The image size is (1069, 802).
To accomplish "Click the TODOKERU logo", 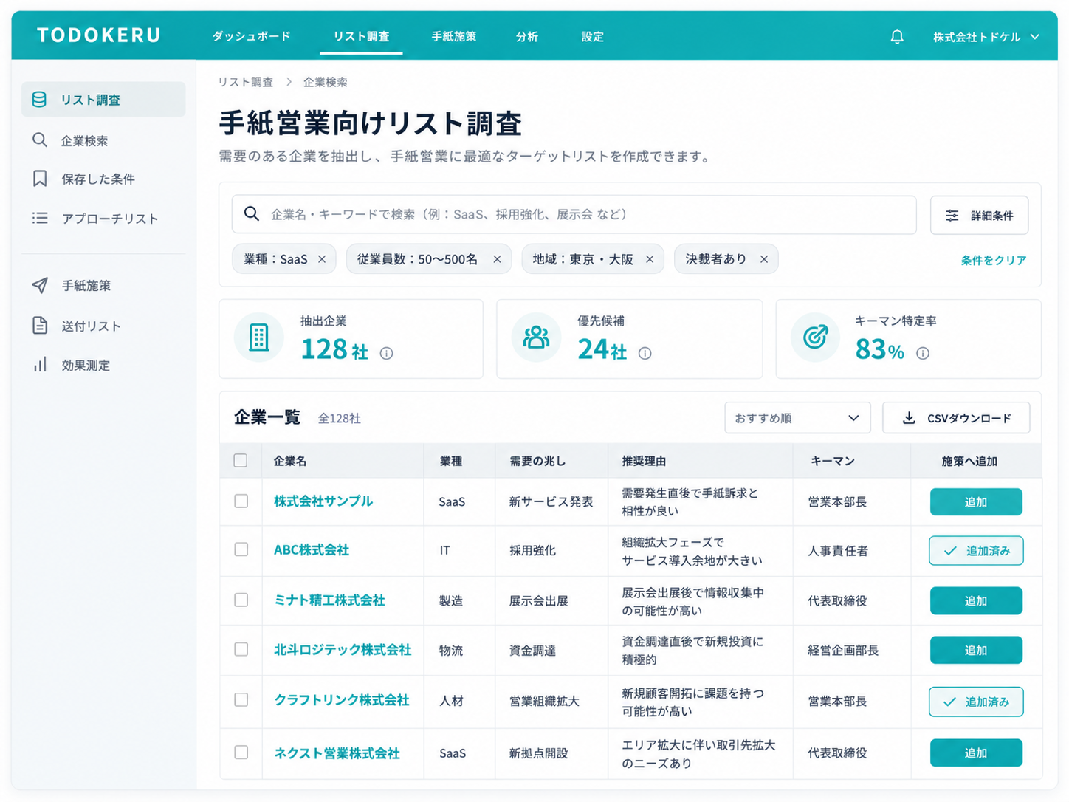I will point(99,35).
